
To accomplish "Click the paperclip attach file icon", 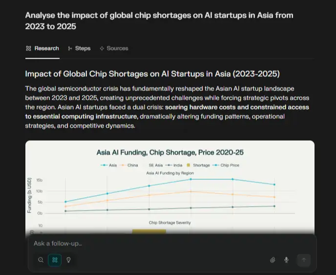I will click(x=273, y=260).
